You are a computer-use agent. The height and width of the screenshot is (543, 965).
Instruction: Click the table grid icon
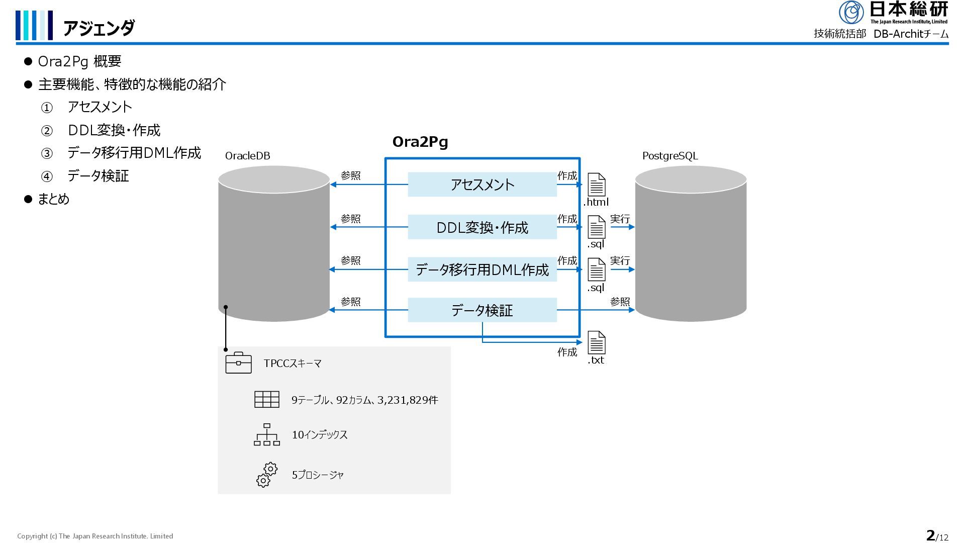266,399
